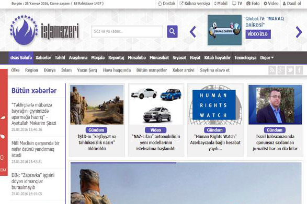Click Daxil ol to log in
This screenshot has height=204, width=307.
[x=292, y=4]
